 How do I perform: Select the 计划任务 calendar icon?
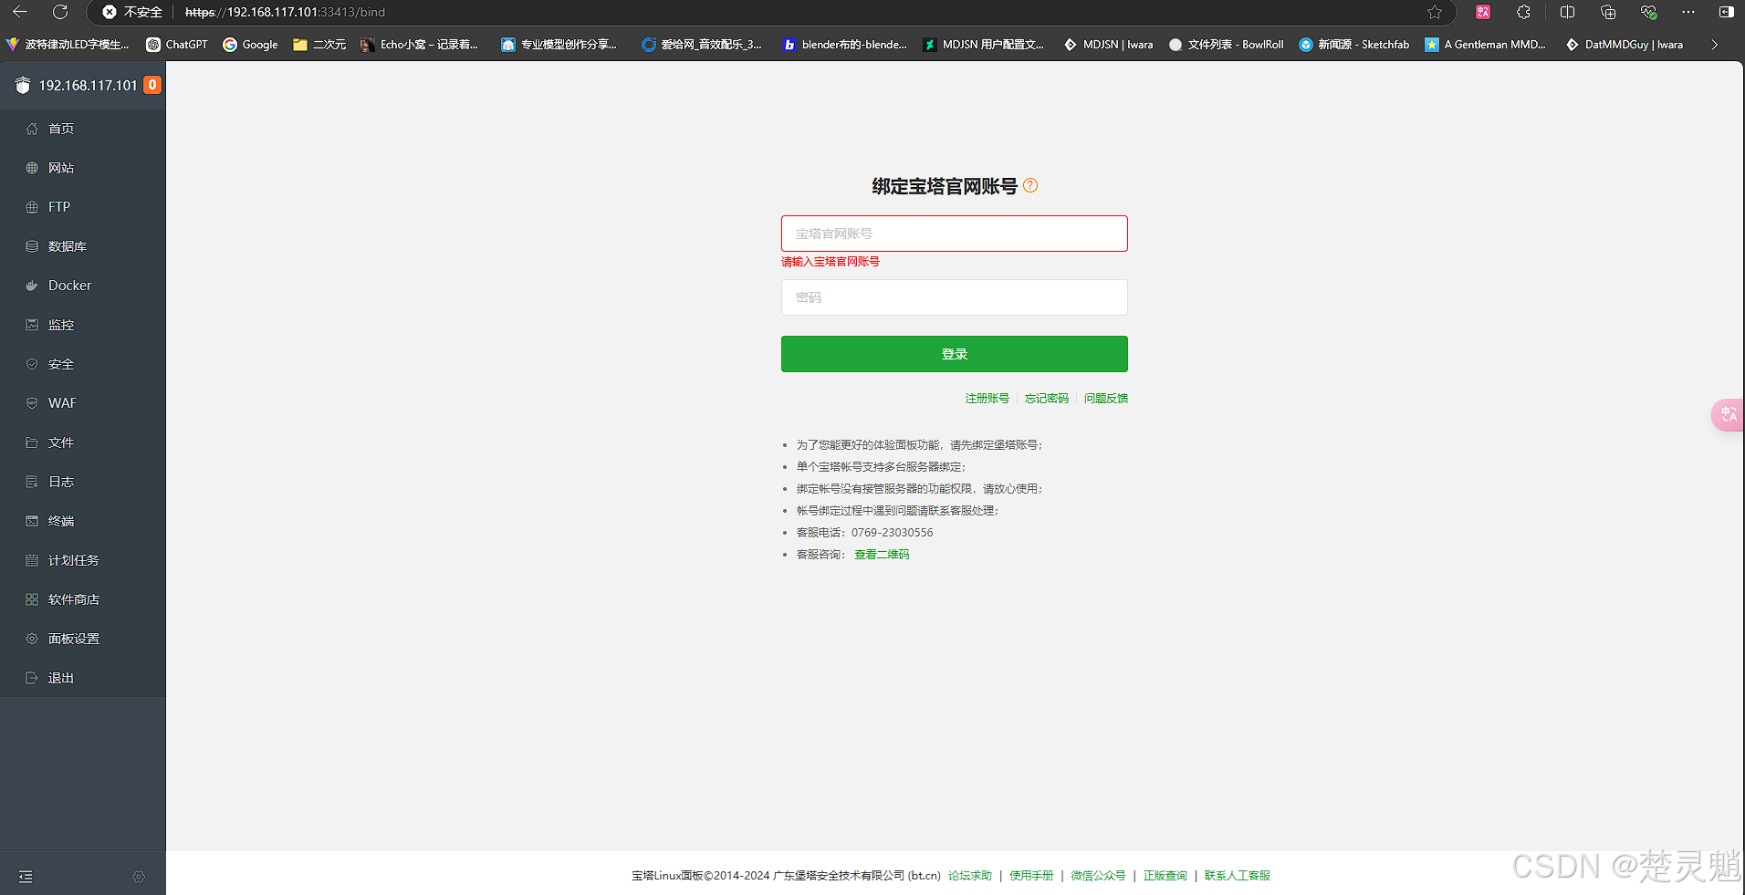tap(32, 560)
